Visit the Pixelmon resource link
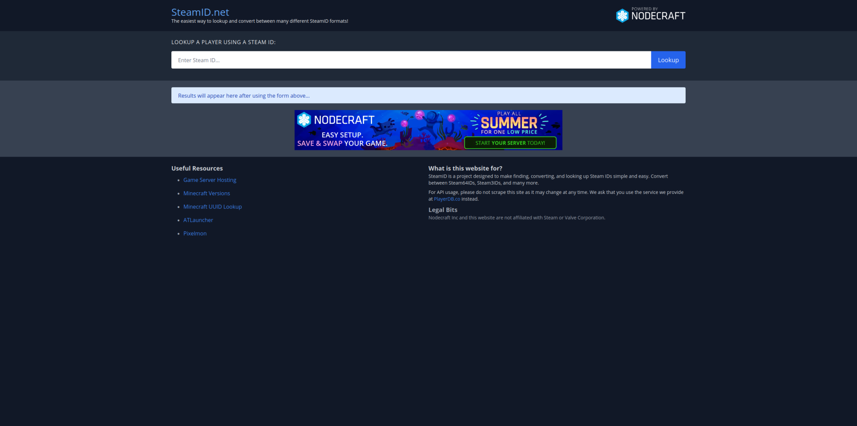 [195, 233]
